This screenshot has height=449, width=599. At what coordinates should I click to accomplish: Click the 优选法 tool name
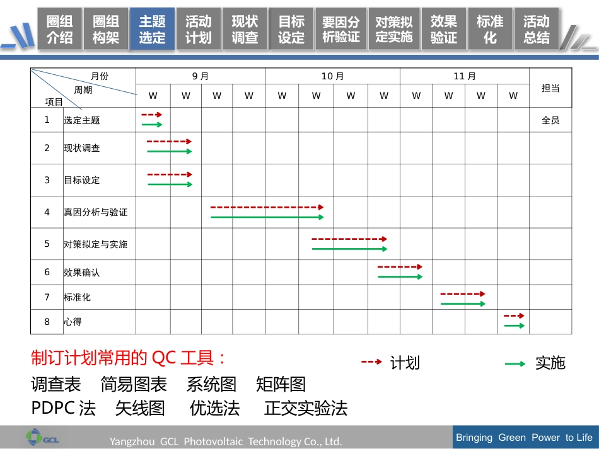214,408
